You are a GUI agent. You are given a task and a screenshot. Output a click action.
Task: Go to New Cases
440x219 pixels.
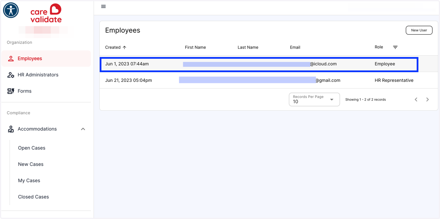click(31, 164)
